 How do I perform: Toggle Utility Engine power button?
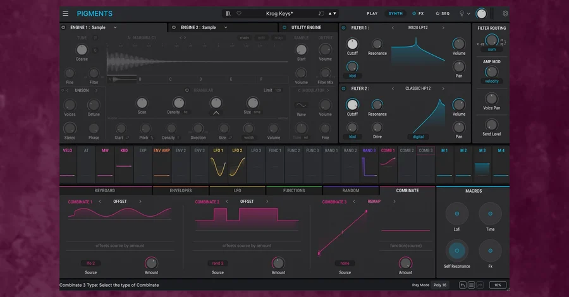pyautogui.click(x=284, y=27)
